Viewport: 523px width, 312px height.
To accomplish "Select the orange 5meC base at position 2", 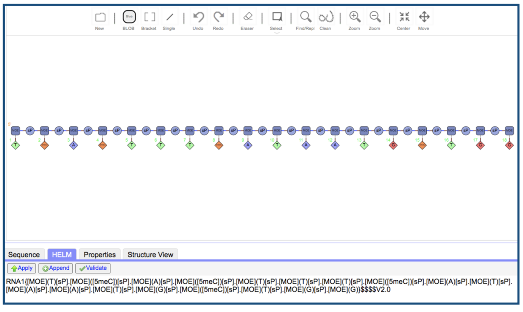I will [x=44, y=146].
